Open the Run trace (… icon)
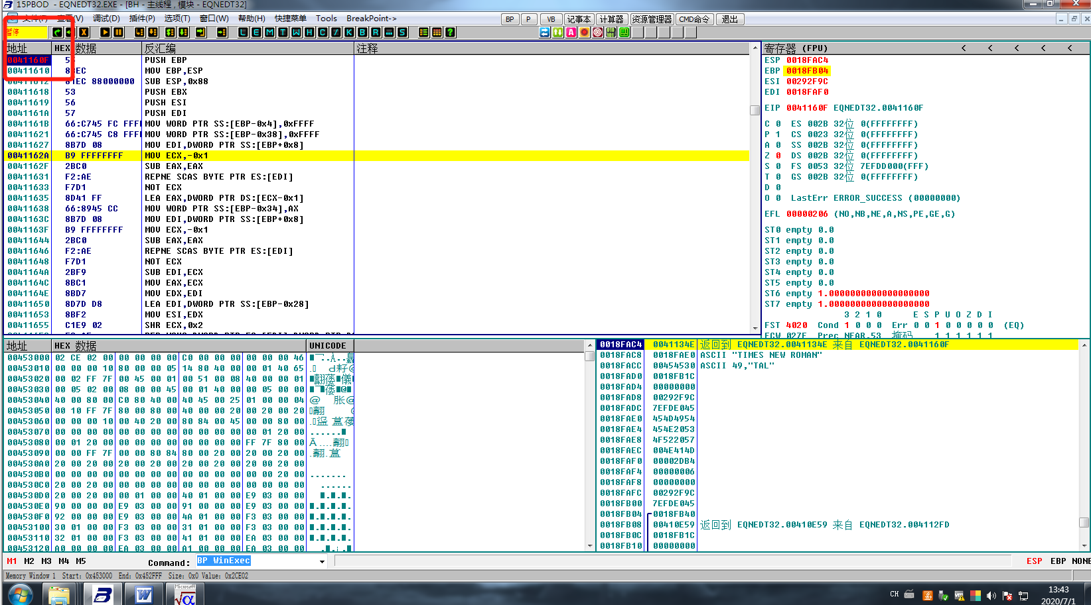This screenshot has height=605, width=1091. point(389,32)
